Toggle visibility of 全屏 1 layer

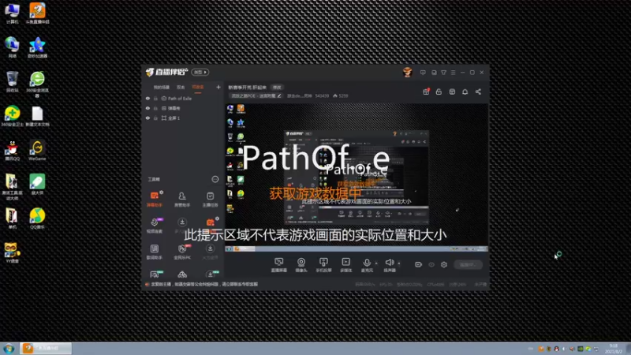147,118
